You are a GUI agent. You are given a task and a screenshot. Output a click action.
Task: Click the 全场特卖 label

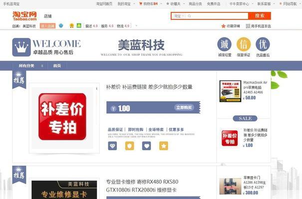click(156, 129)
